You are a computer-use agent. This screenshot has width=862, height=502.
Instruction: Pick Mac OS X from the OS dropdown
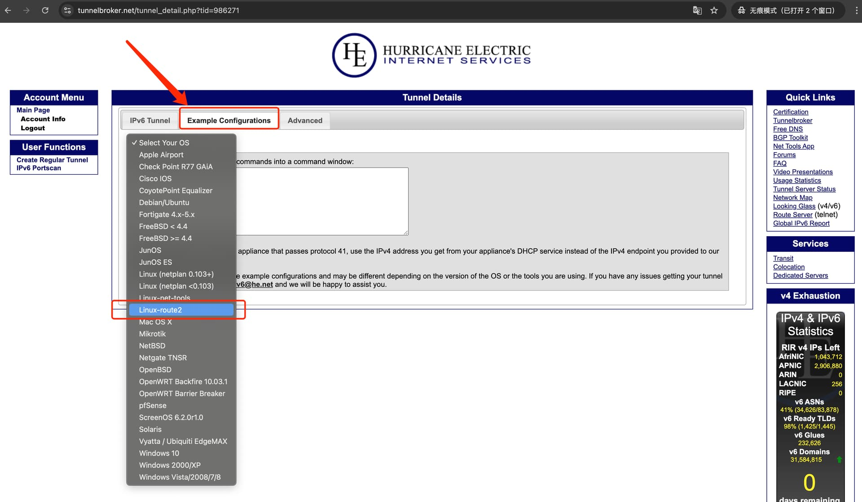point(155,322)
